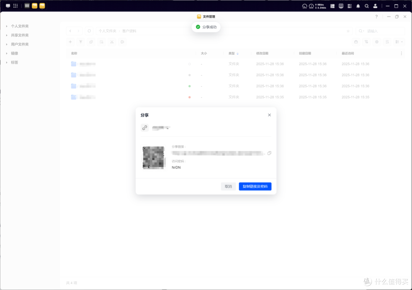Expand the 用户文件夹 tree node
The height and width of the screenshot is (290, 412).
6,44
